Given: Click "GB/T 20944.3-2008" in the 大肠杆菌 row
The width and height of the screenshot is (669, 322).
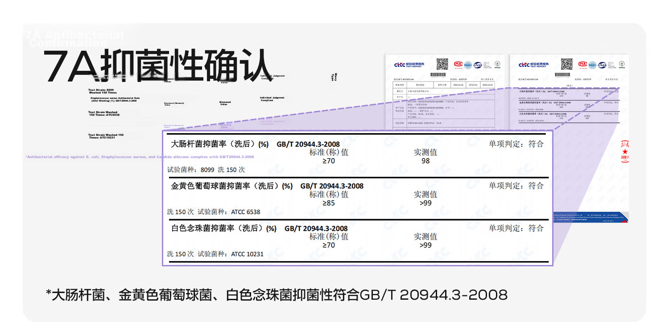Looking at the screenshot, I should pyautogui.click(x=308, y=144).
